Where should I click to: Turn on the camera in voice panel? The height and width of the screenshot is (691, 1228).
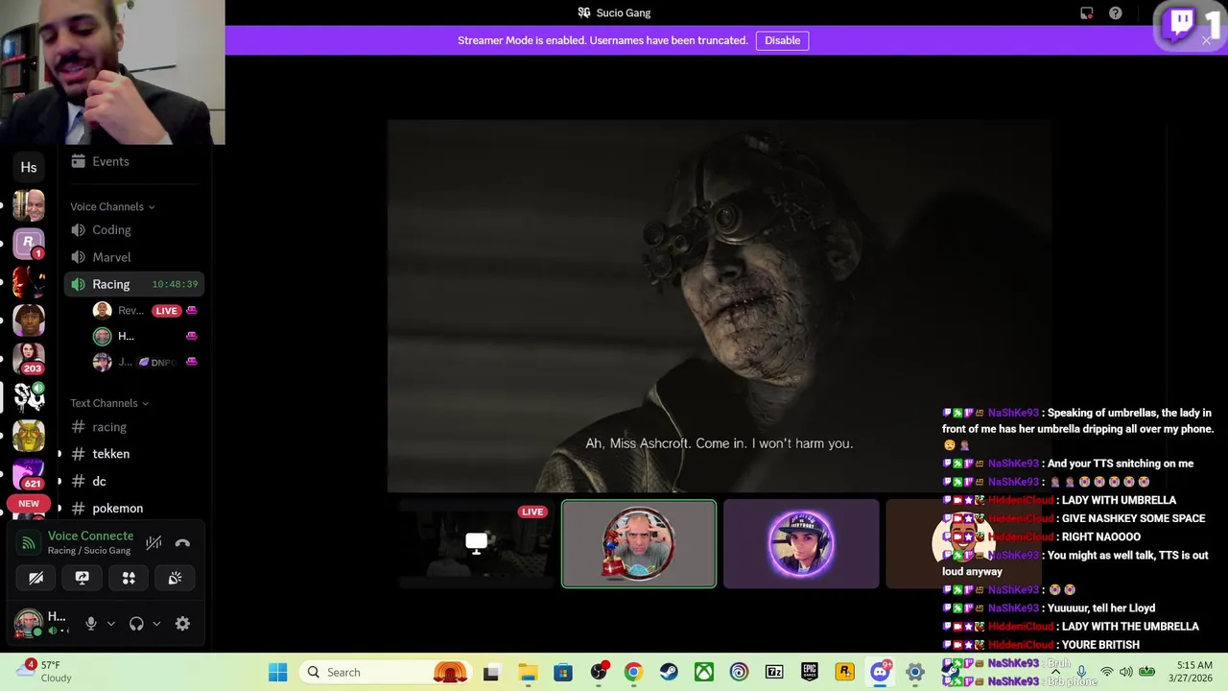35,578
